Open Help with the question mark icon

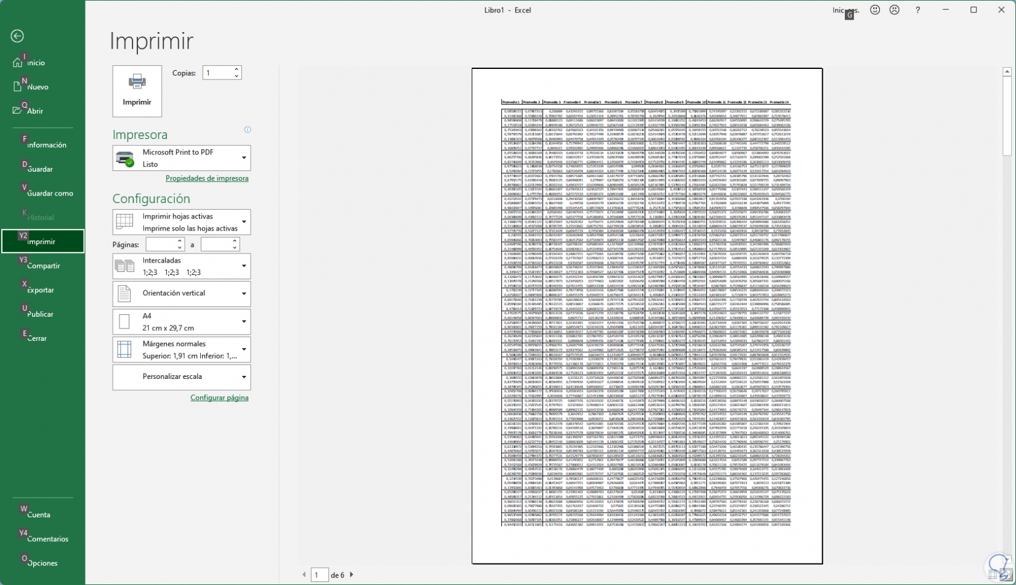coord(917,10)
